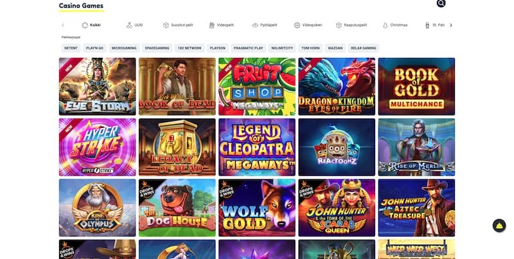The height and width of the screenshot is (259, 514).
Task: Select the St. Pat category tab
Action: pyautogui.click(x=435, y=25)
